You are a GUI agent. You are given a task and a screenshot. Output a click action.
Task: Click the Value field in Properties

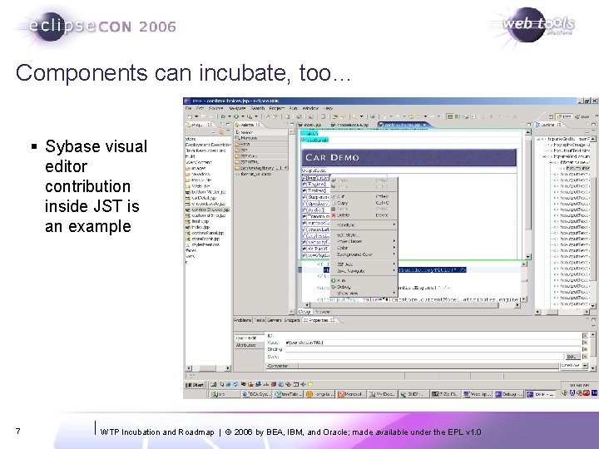433,343
